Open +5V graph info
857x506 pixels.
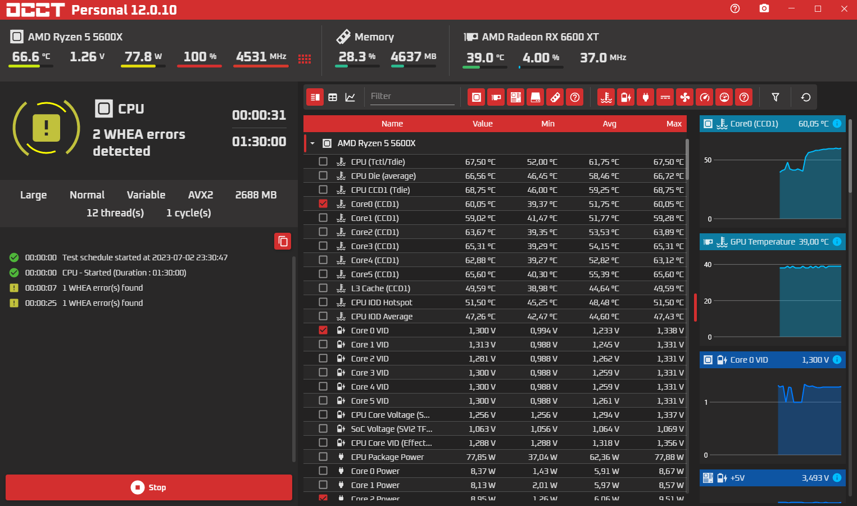pyautogui.click(x=837, y=478)
